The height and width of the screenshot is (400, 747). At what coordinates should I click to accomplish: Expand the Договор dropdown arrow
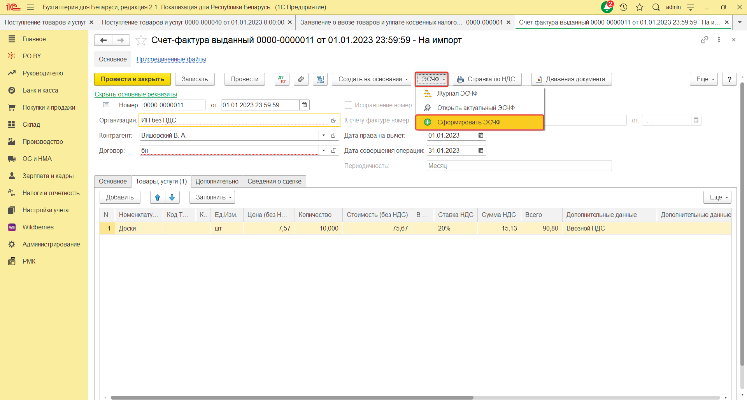coord(324,150)
